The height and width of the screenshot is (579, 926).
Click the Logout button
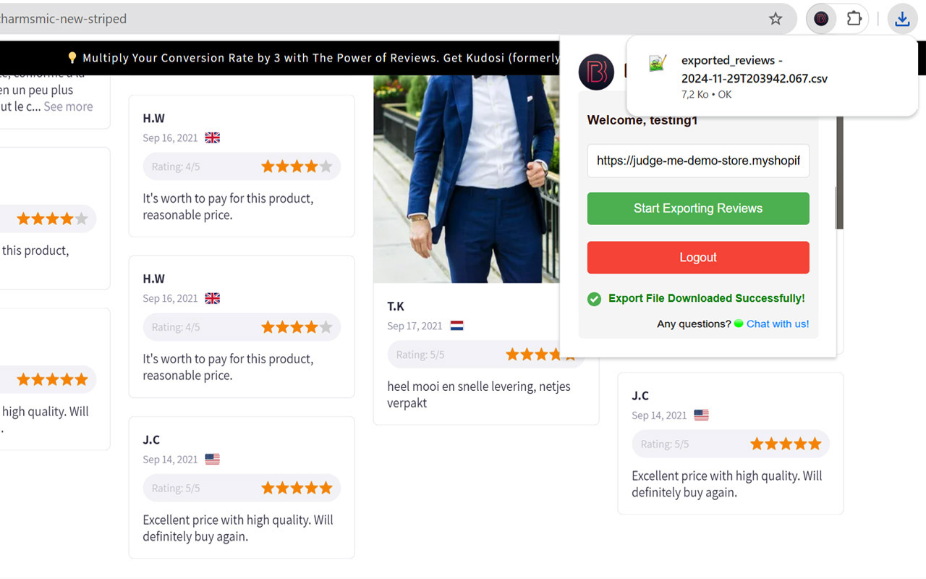697,257
